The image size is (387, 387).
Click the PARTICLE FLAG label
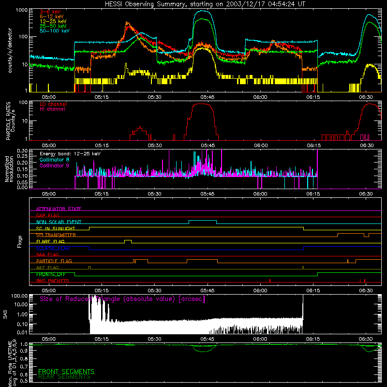click(x=54, y=261)
